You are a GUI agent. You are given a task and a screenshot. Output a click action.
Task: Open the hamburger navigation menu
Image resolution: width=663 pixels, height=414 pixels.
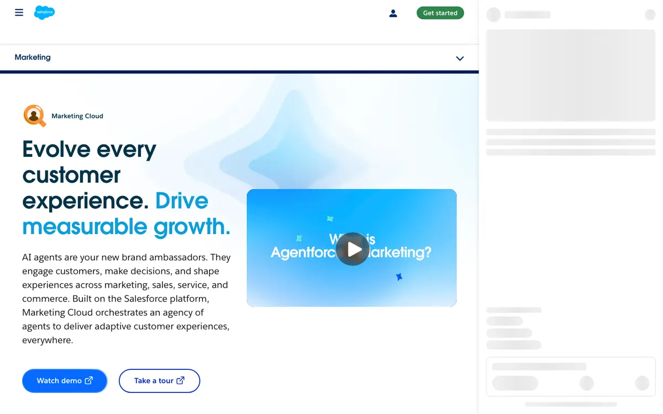(19, 13)
